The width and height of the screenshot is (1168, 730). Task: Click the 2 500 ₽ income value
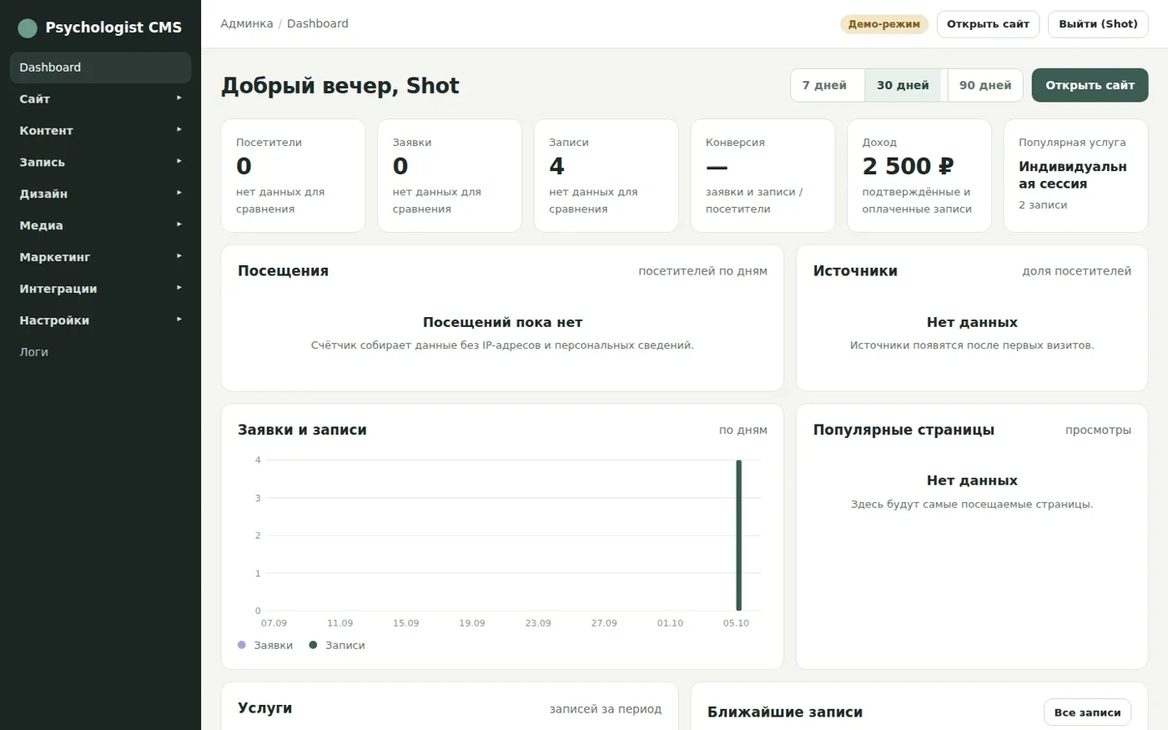click(908, 167)
